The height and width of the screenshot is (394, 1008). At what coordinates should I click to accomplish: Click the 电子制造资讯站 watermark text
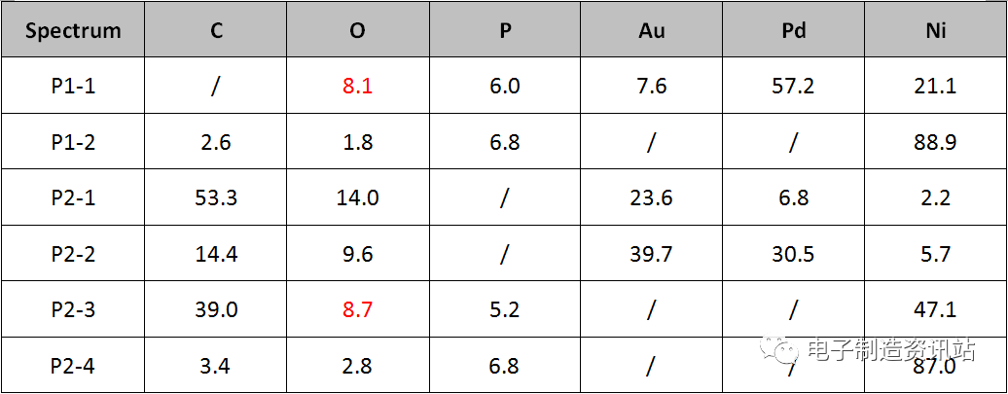(x=890, y=350)
